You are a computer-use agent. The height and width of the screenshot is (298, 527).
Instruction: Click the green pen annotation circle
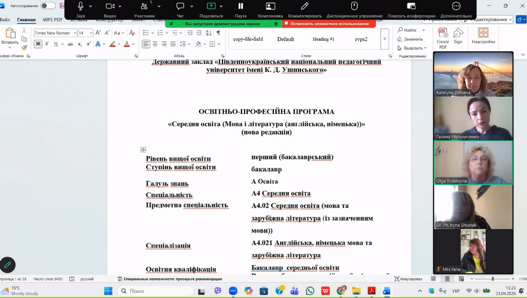(x=8, y=265)
